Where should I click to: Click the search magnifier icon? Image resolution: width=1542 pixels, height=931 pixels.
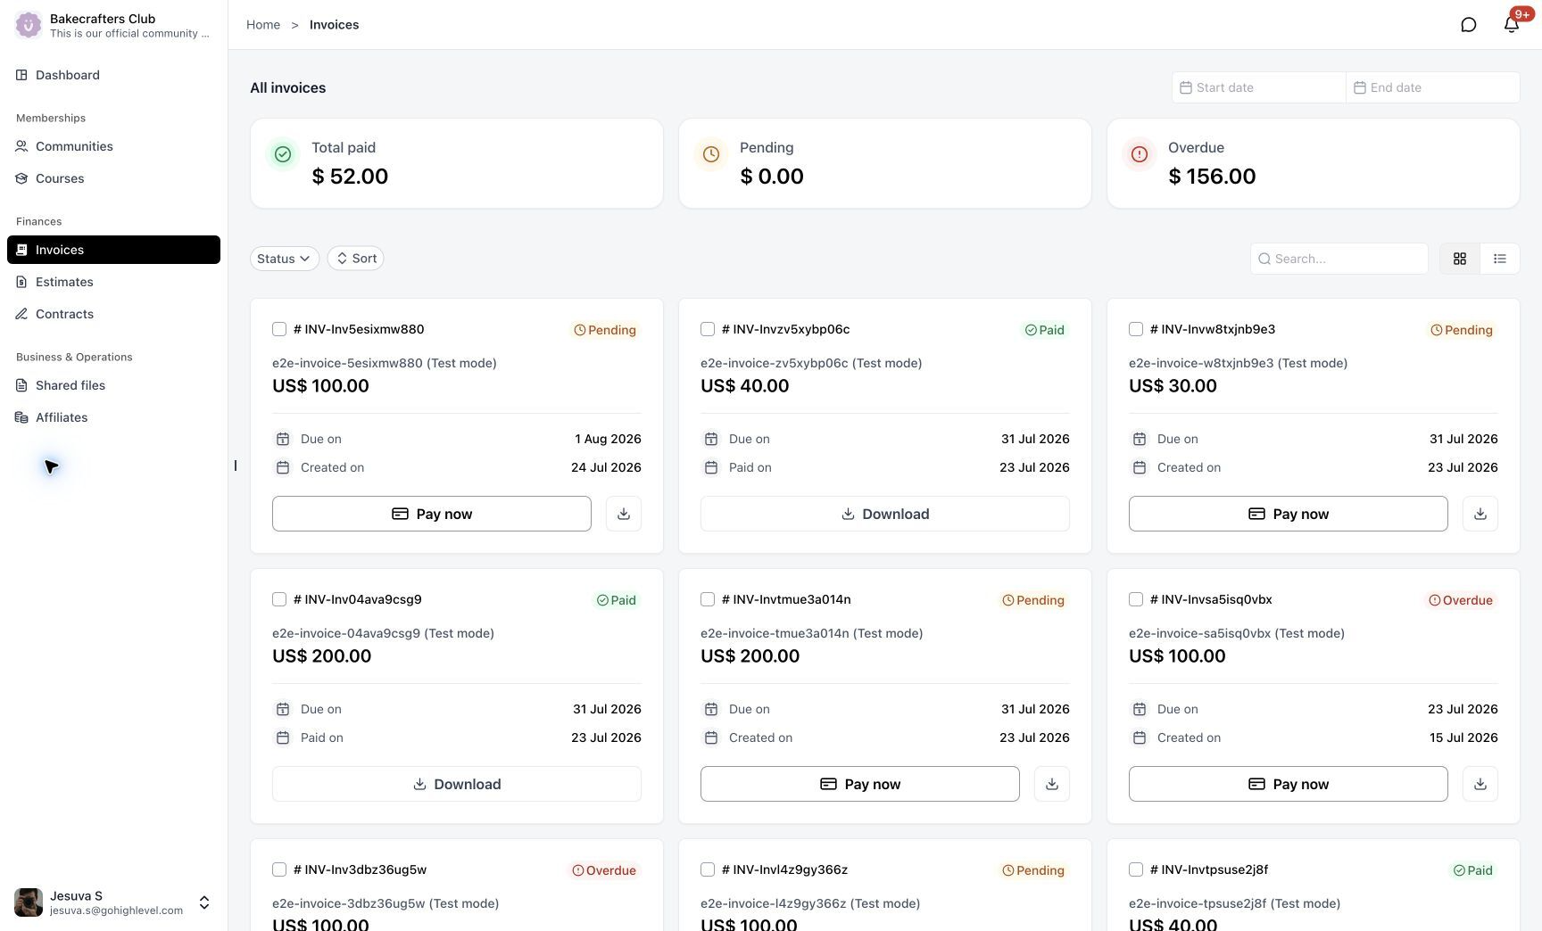coord(1264,259)
